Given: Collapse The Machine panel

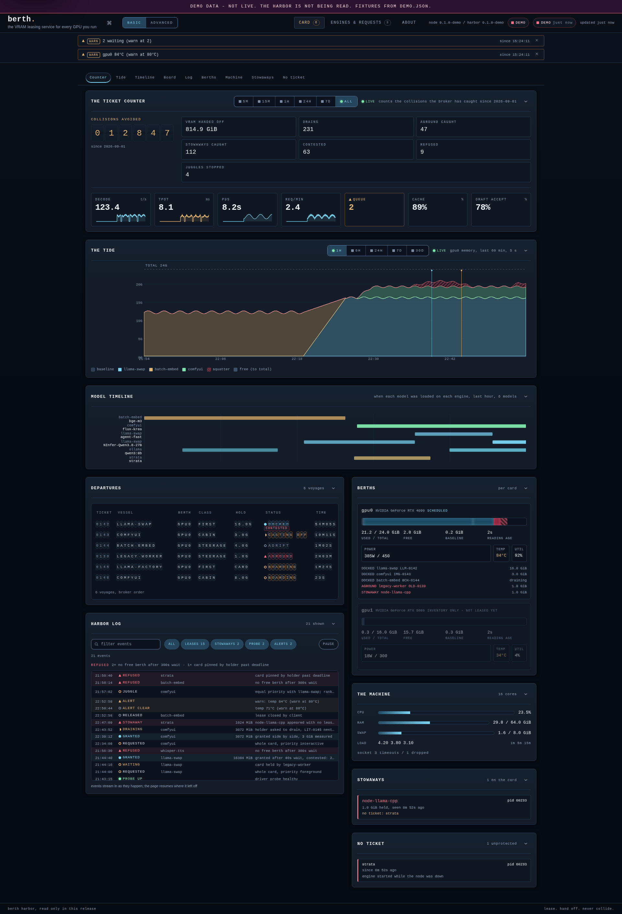Looking at the screenshot, I should point(526,694).
